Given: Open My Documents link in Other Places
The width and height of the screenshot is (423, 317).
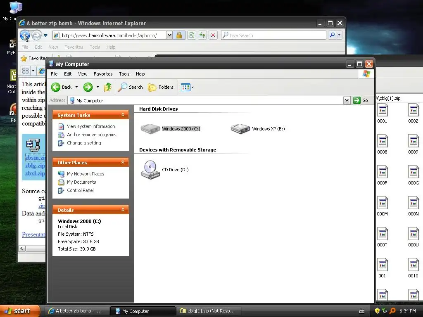Looking at the screenshot, I should [81, 182].
